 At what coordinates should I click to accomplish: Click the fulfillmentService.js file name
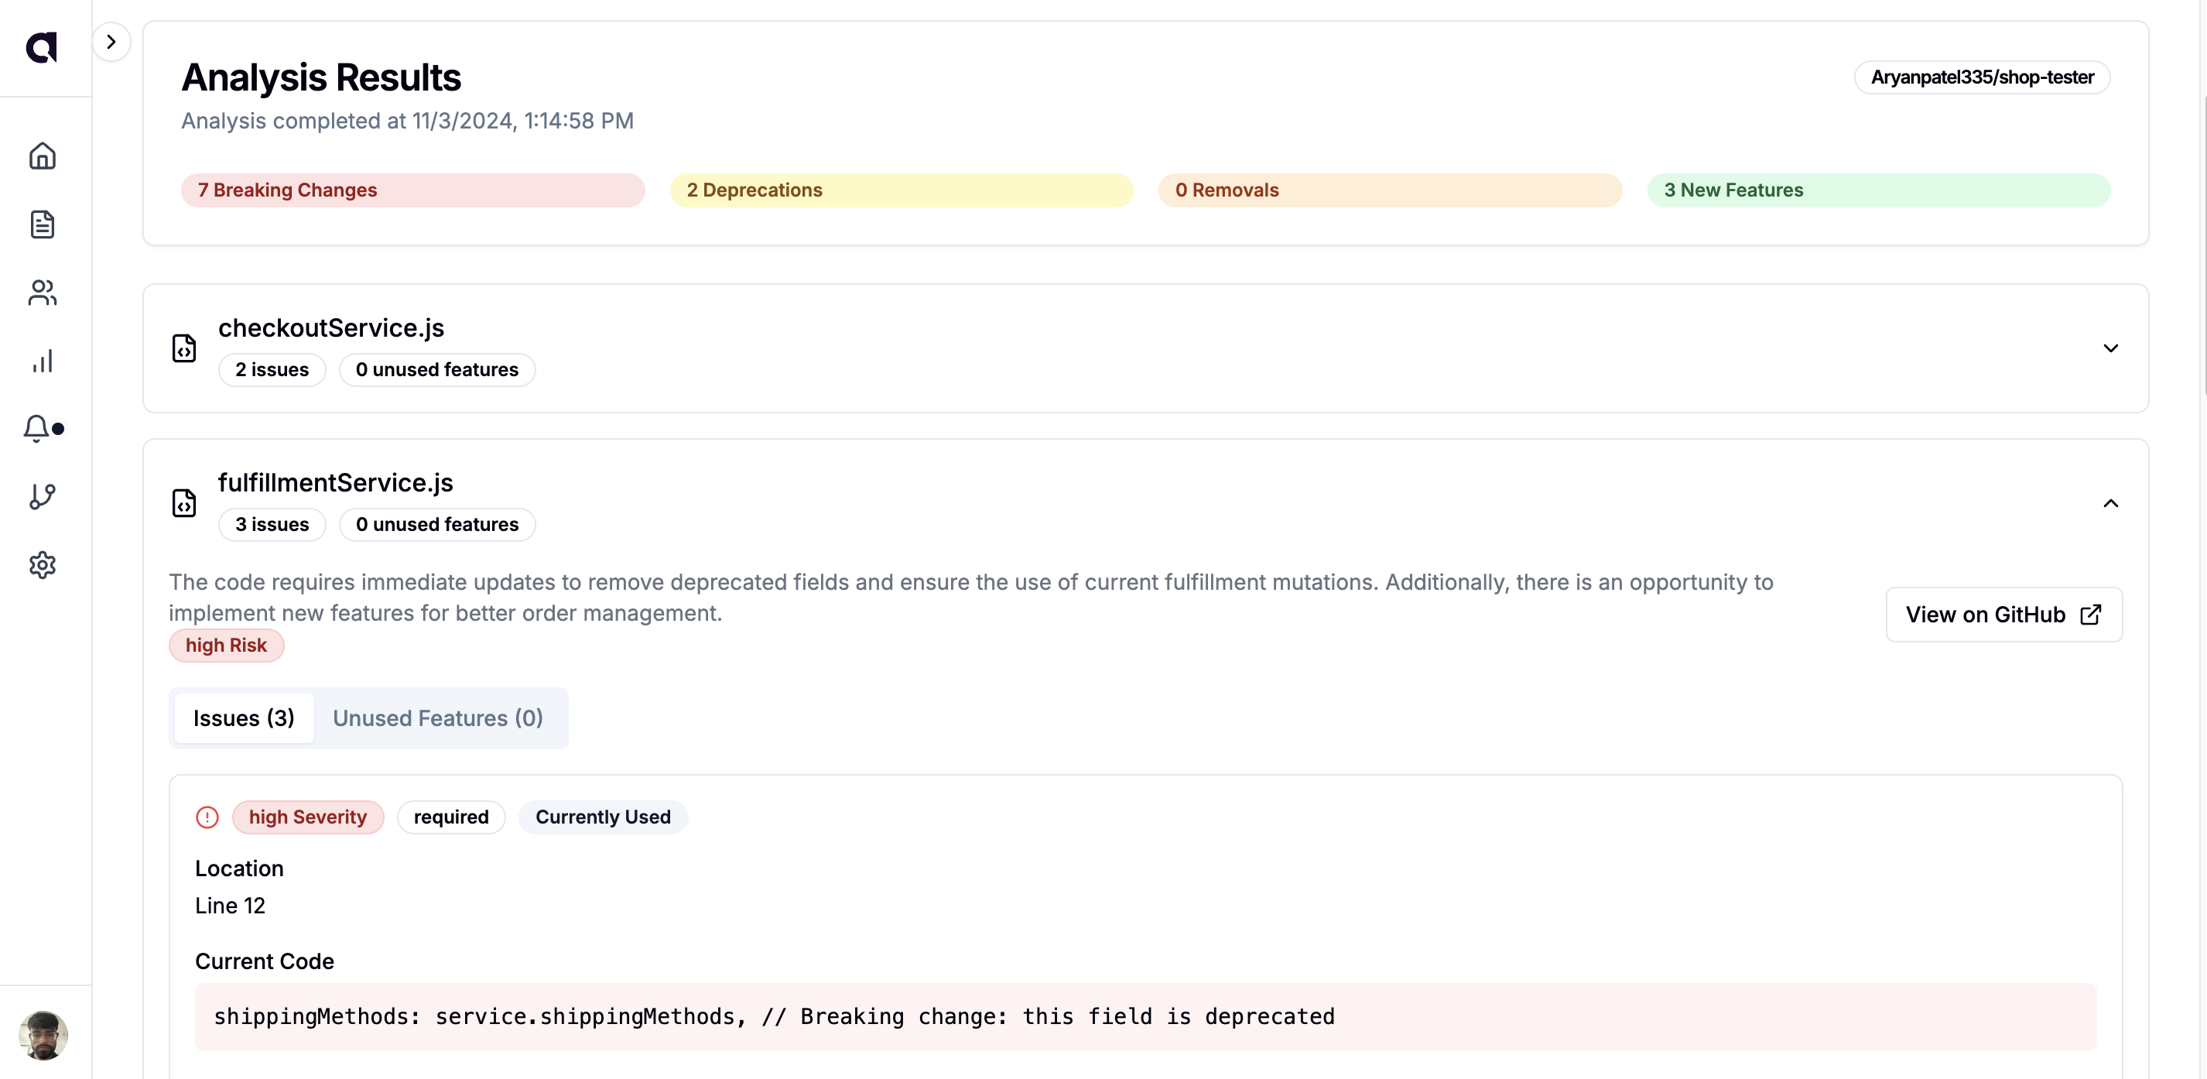pyautogui.click(x=335, y=482)
